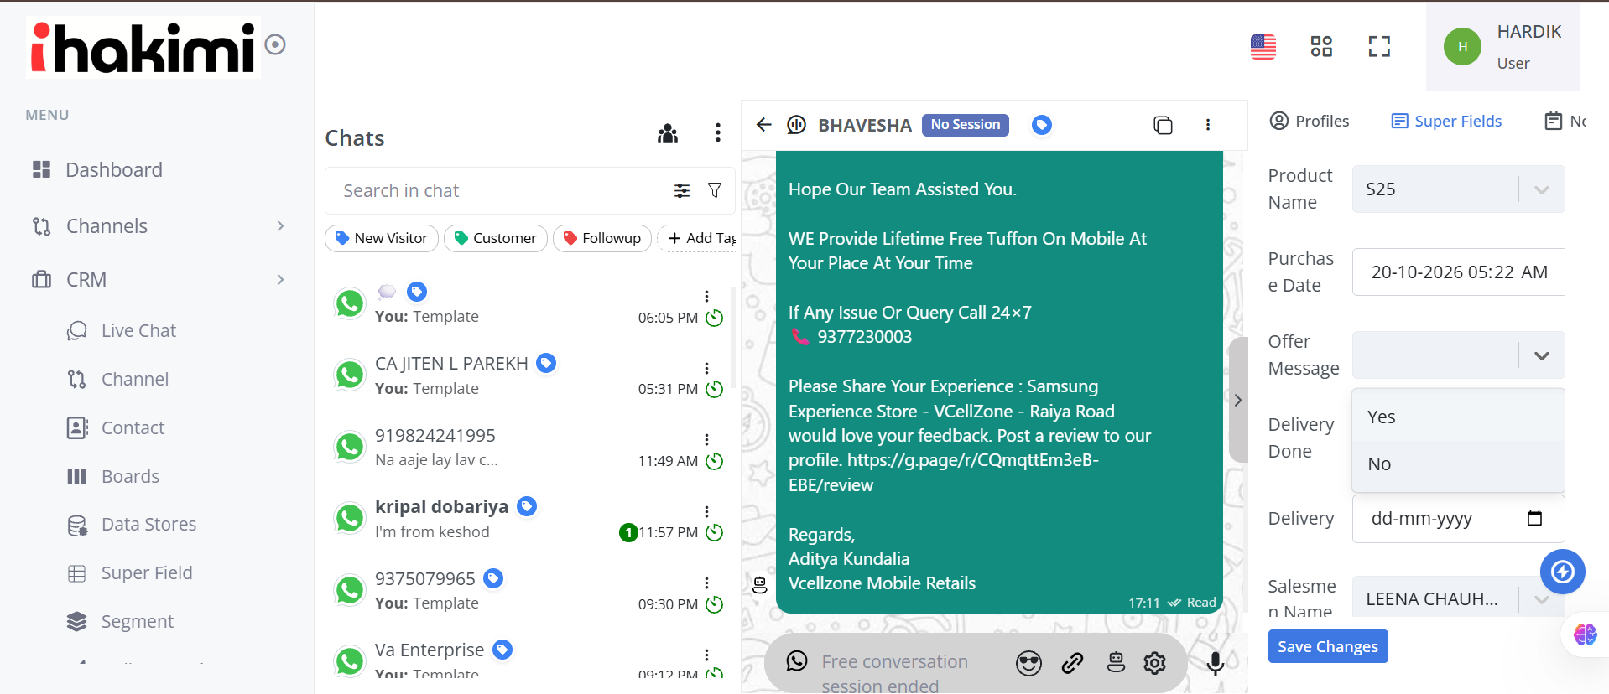Switch to the Profiles tab

[x=1309, y=121]
